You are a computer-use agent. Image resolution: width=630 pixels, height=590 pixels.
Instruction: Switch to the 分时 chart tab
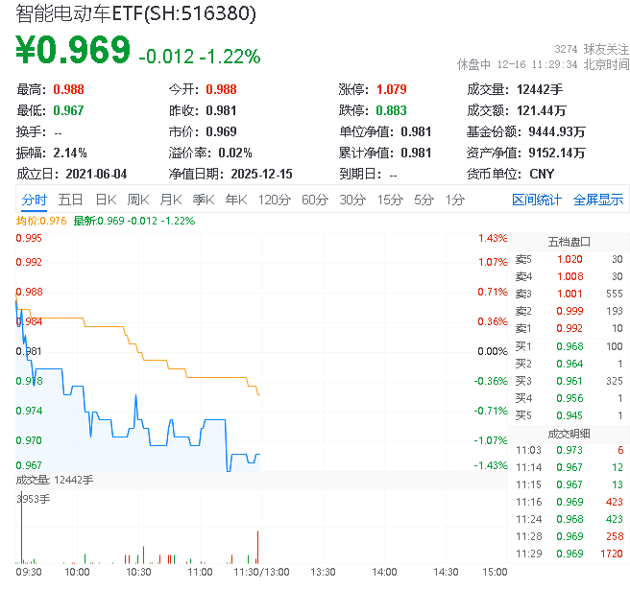[34, 200]
